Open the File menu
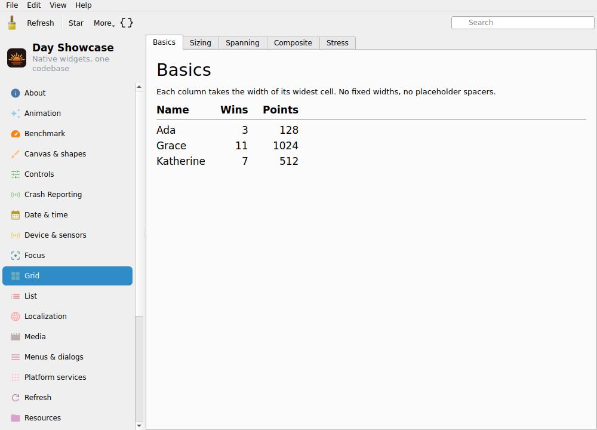Image resolution: width=597 pixels, height=430 pixels. (x=12, y=5)
